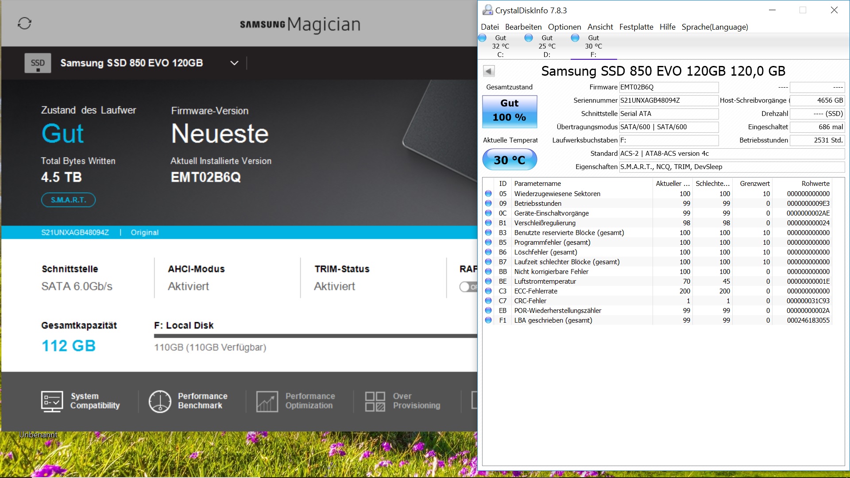
Task: Open Over Provisioning grid icon
Action: click(375, 401)
